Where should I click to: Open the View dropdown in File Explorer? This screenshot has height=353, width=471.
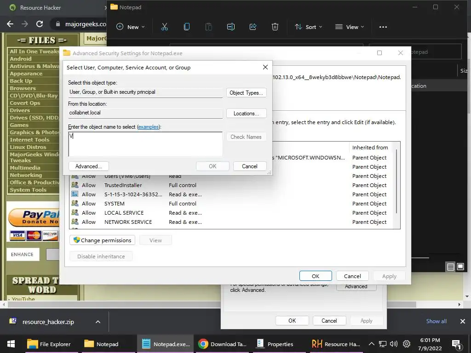pyautogui.click(x=350, y=27)
